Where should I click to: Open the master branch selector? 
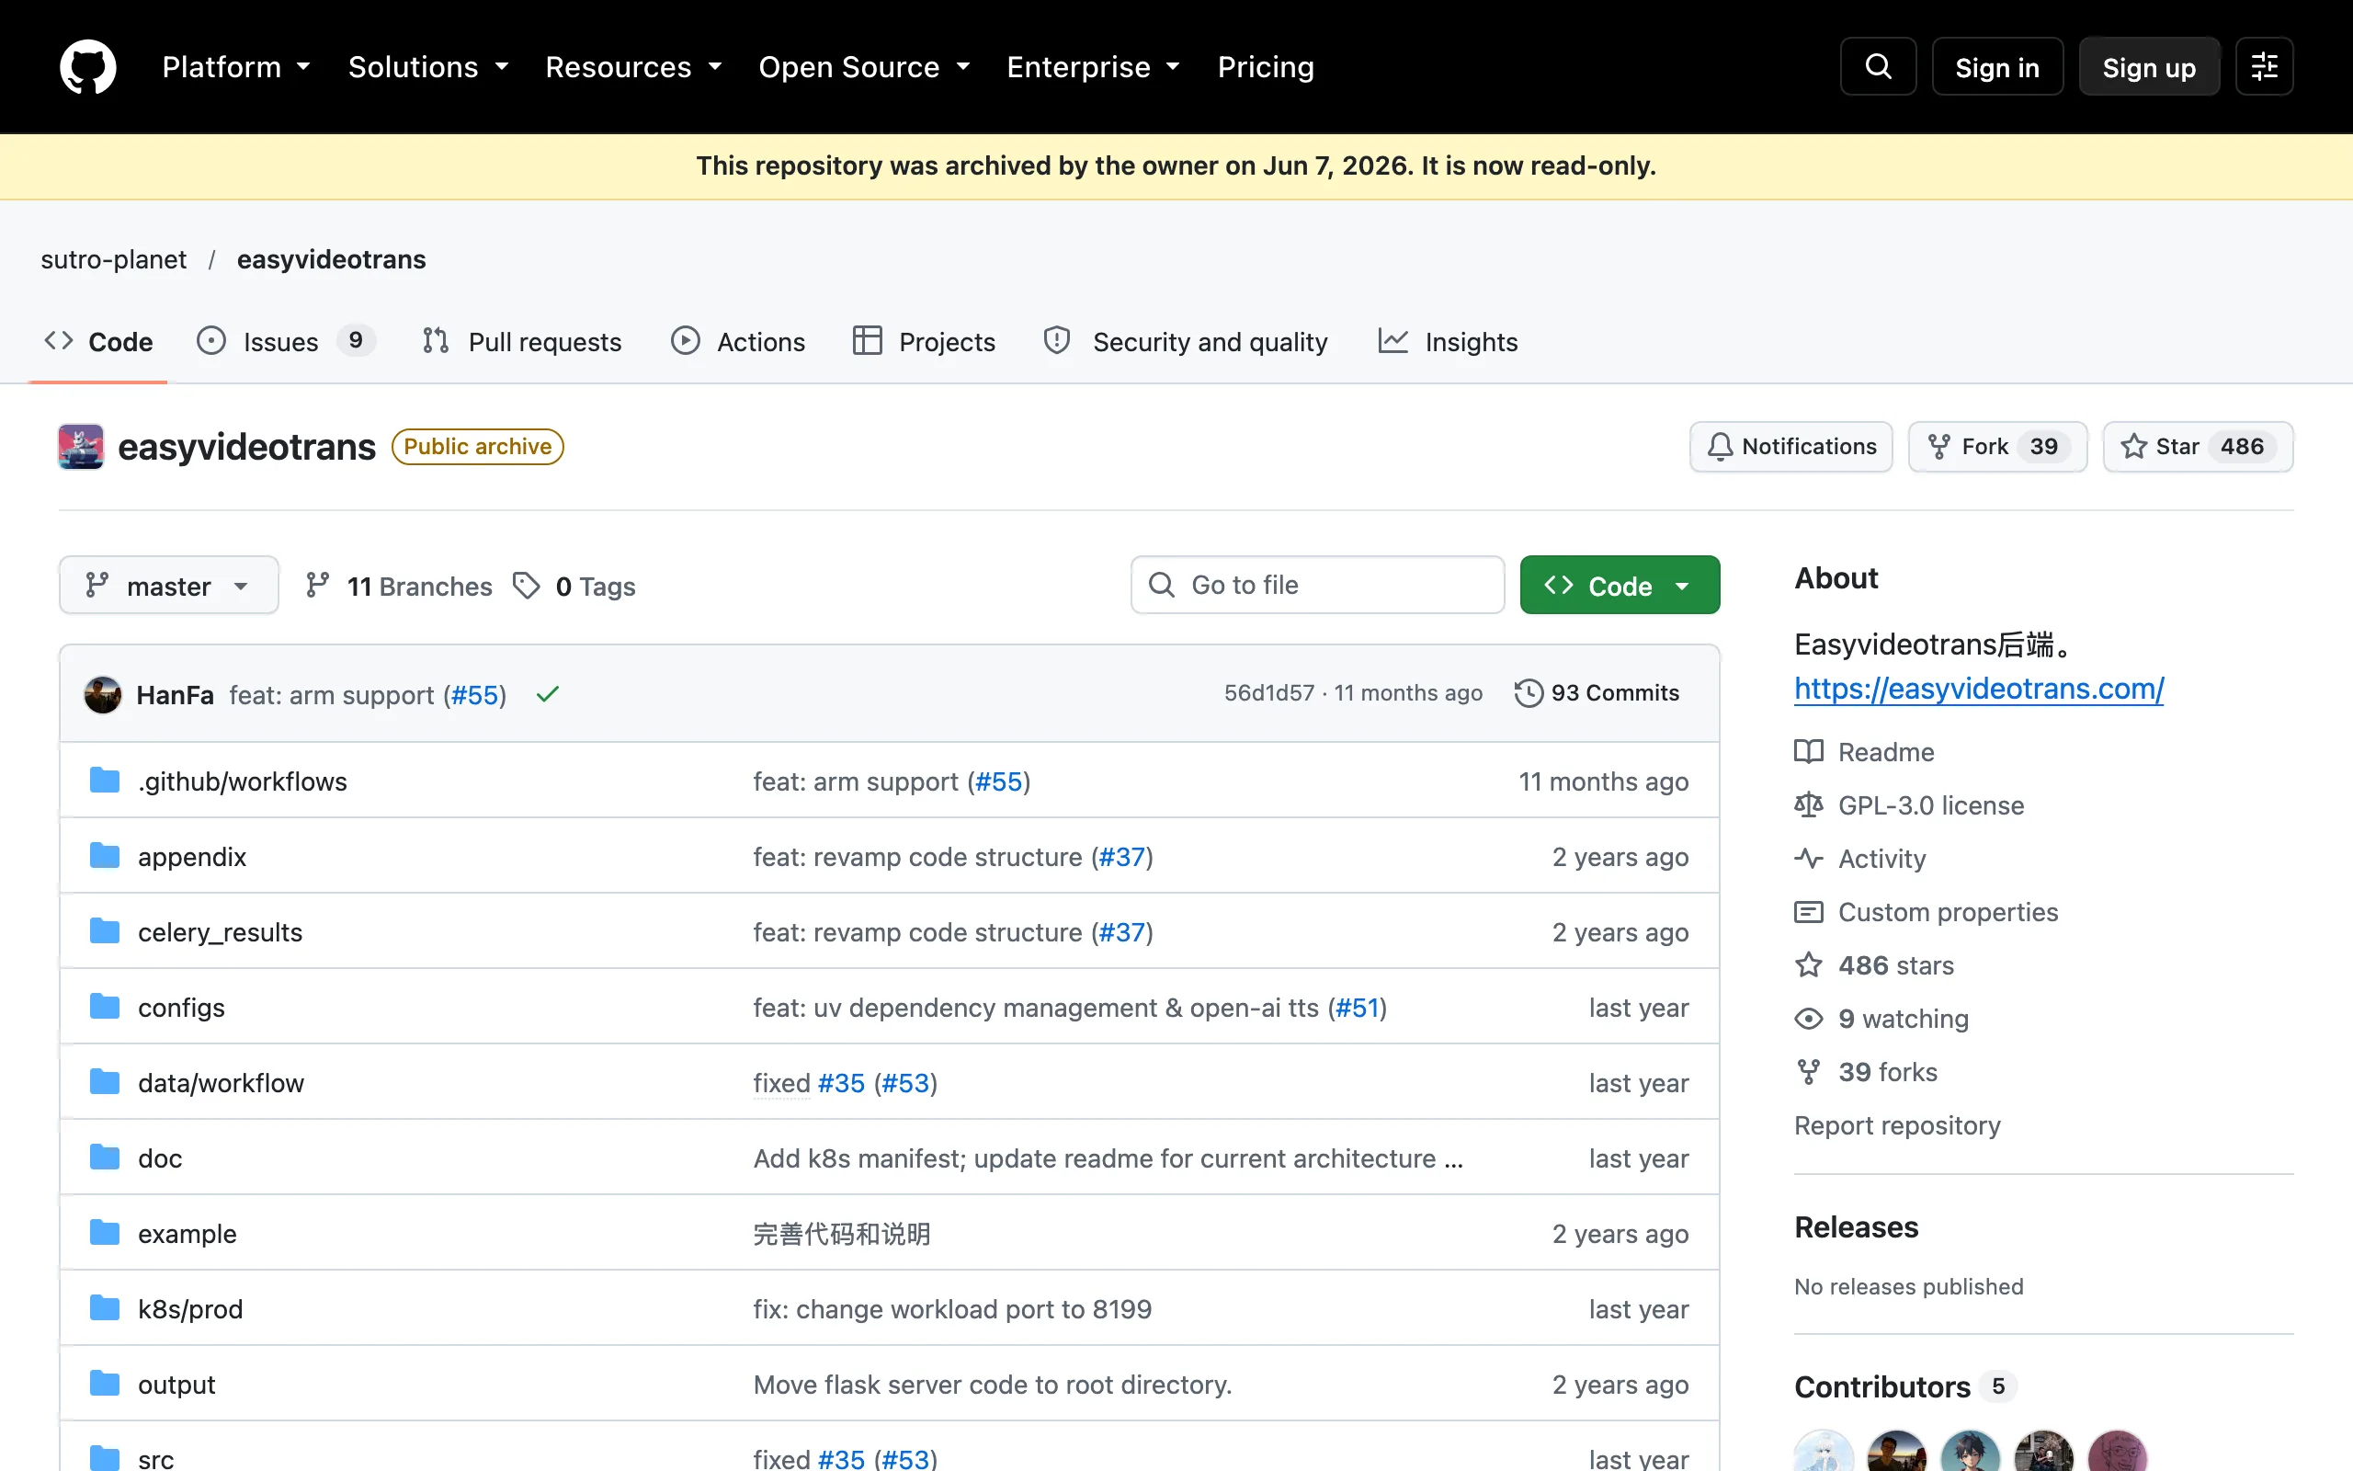[x=168, y=586]
